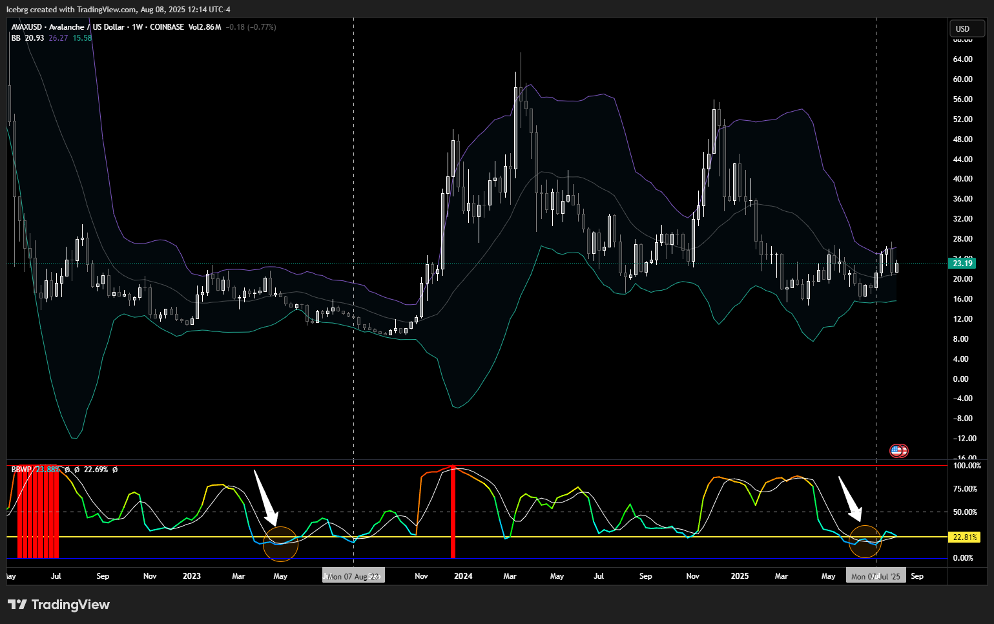Screen dimensions: 994x624
Task: Click the TradingView logo
Action: pos(59,605)
